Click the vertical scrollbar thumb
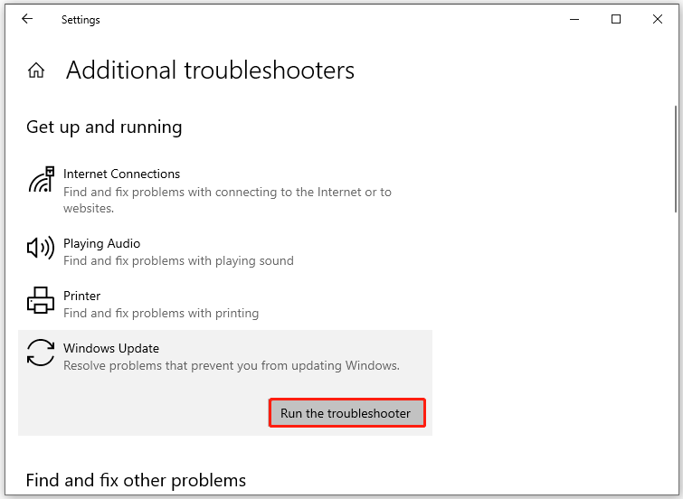This screenshot has height=499, width=683. pos(676,159)
